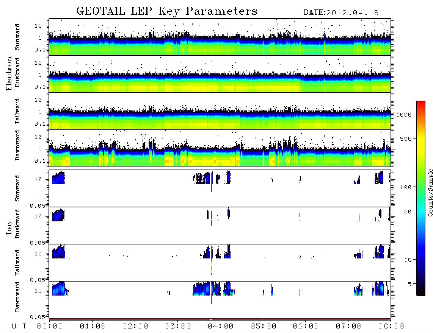
Task: Select the Ion Duskward panel label
Action: 17,224
